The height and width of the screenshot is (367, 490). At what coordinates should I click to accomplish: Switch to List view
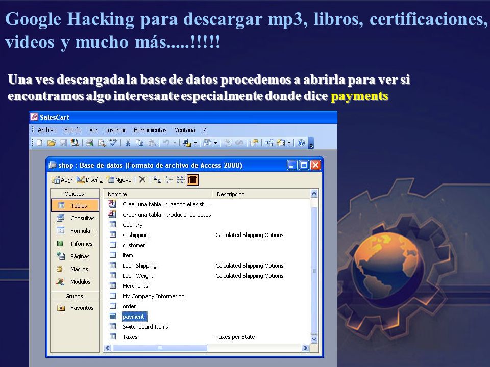[x=181, y=180]
